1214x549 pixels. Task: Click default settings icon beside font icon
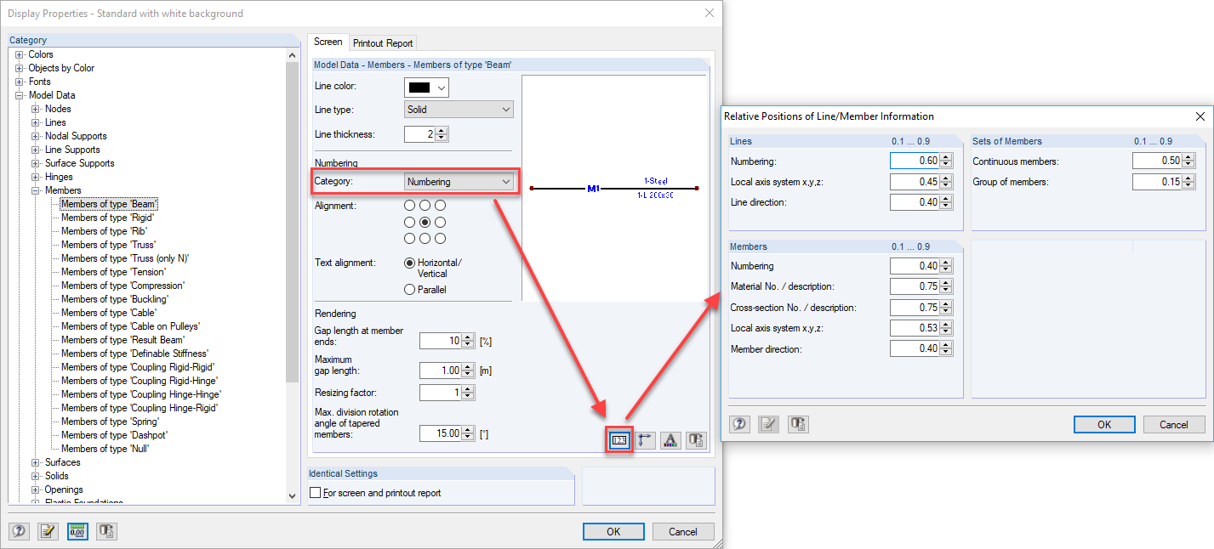pyautogui.click(x=696, y=440)
